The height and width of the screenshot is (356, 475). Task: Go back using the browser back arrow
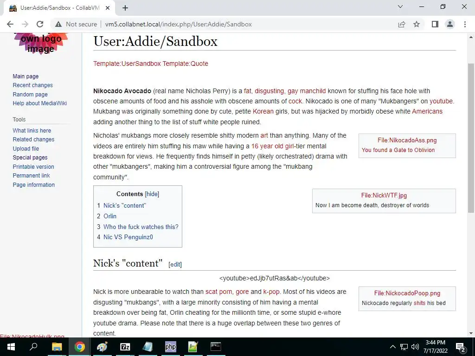[x=10, y=24]
